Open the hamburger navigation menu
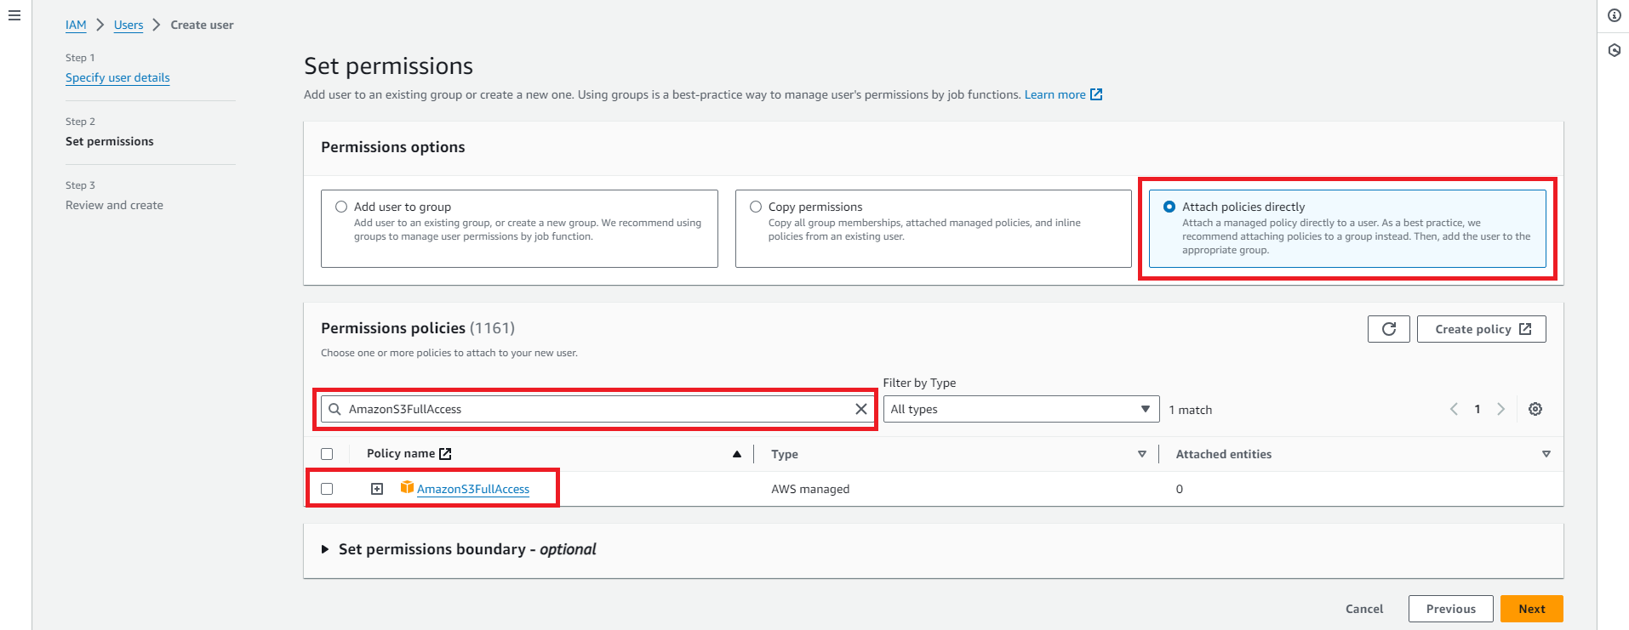This screenshot has height=630, width=1629. point(14,15)
